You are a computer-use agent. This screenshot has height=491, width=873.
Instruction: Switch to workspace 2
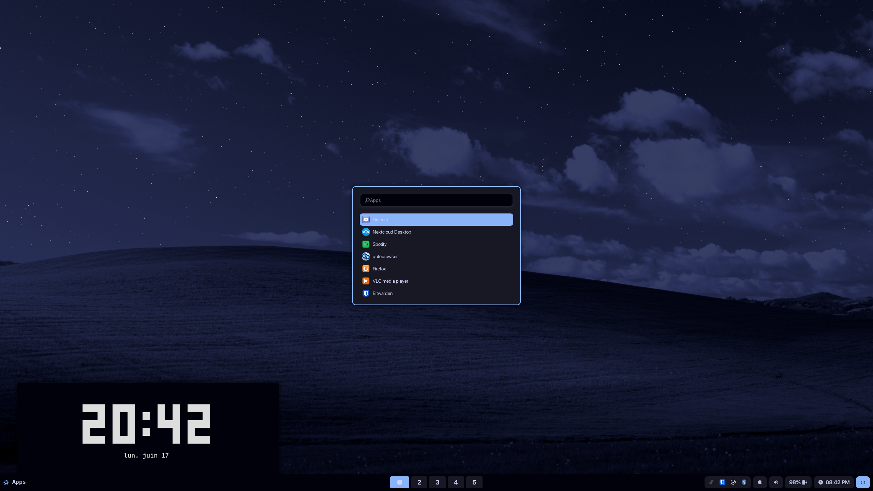click(419, 482)
